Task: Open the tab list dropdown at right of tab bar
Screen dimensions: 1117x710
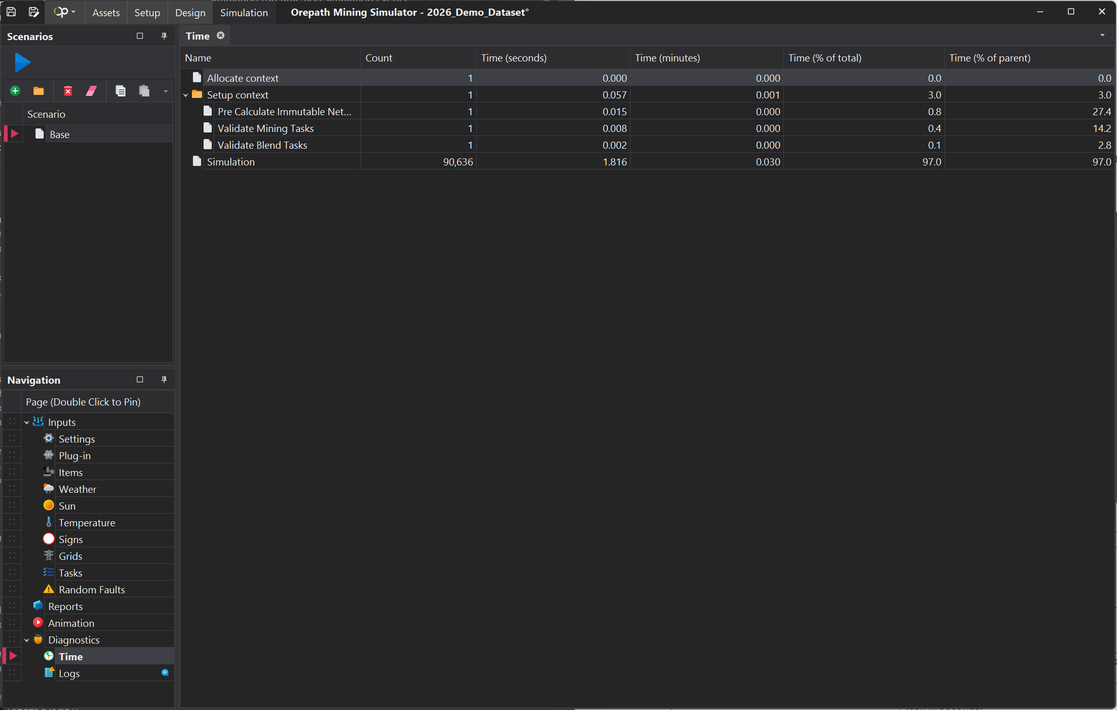Action: click(1102, 36)
